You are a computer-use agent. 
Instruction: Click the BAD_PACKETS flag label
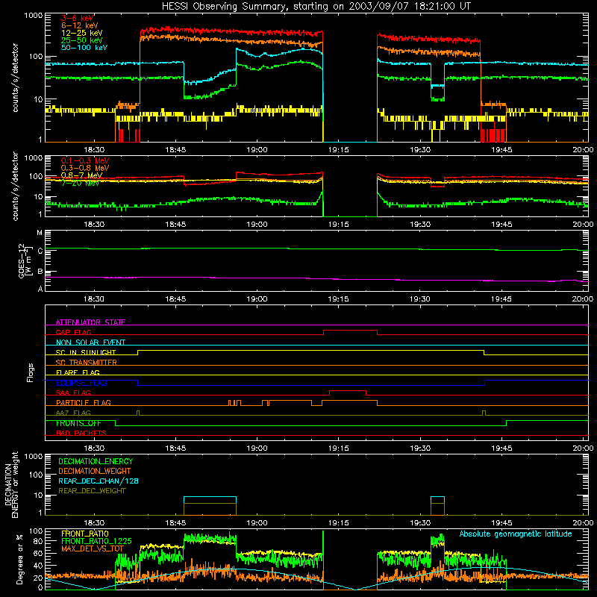coord(81,433)
